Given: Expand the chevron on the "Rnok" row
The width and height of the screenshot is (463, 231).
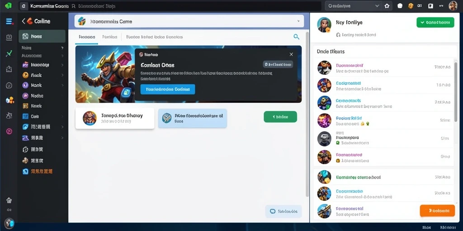Looking at the screenshot, I should coord(62,75).
